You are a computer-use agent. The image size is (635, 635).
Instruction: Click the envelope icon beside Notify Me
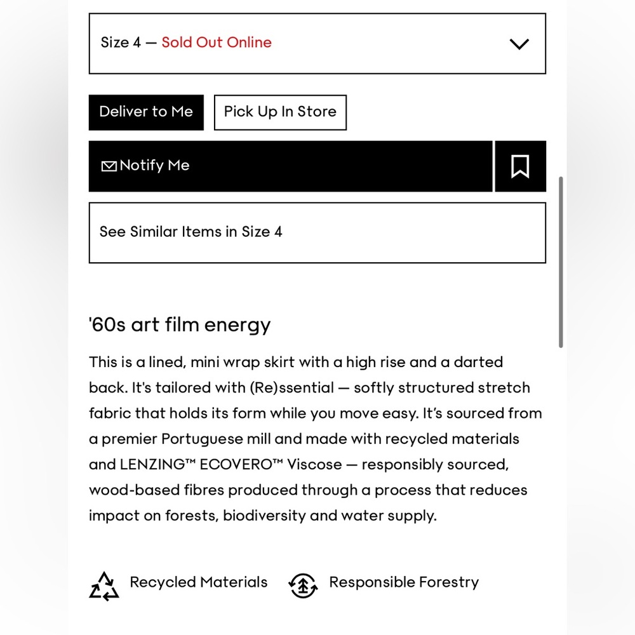109,166
